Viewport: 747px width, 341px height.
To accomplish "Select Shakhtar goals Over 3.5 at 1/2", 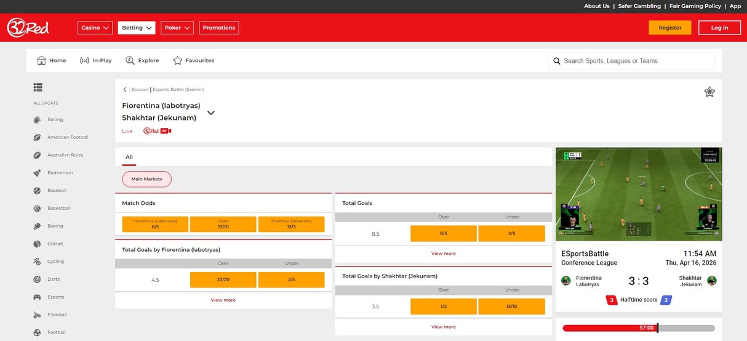I will (x=444, y=307).
